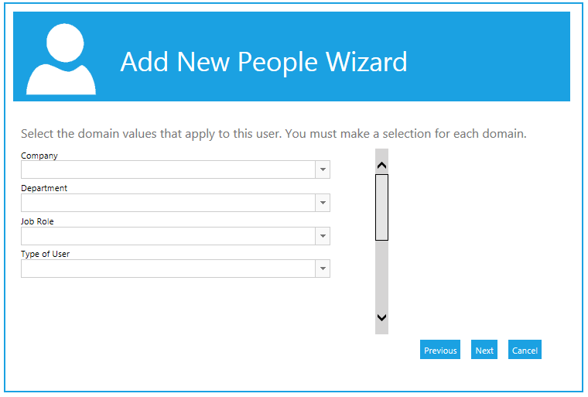Viewport: 588px width, 397px height.
Task: Go to the Next wizard step
Action: [x=484, y=350]
